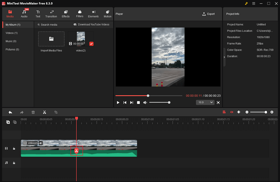Click the player progress bar

(x=149, y=96)
